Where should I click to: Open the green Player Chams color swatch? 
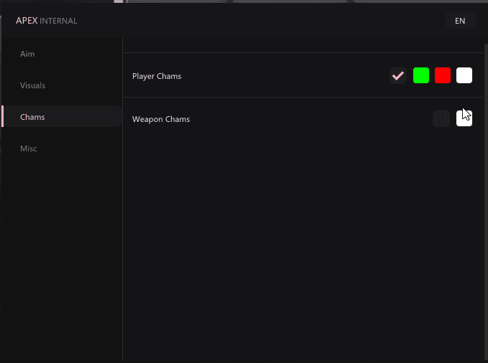(421, 75)
